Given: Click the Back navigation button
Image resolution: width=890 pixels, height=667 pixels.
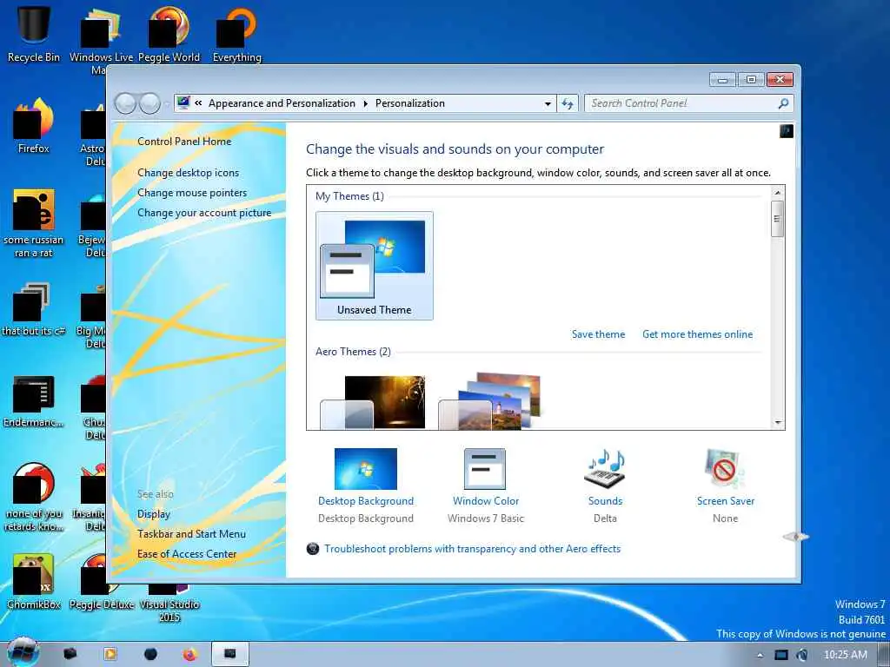Looking at the screenshot, I should 125,103.
